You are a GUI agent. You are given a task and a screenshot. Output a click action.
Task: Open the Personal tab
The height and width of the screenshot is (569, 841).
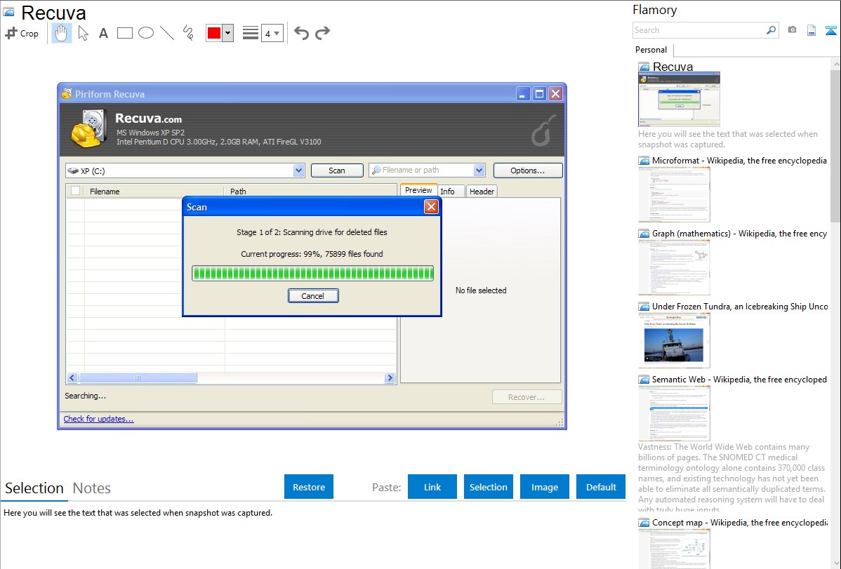click(x=651, y=50)
